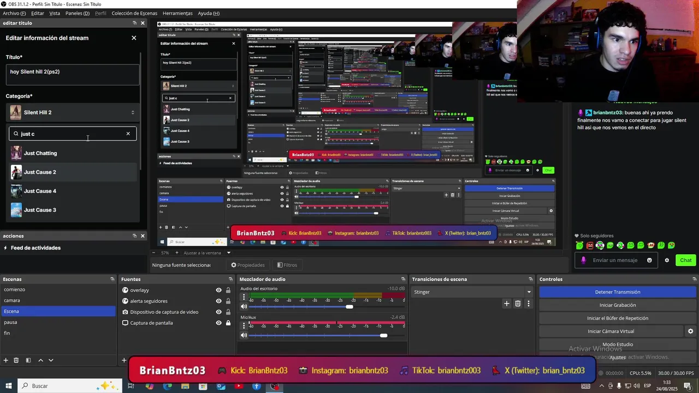Undock the Escenas panel
Screen dimensions: 699x393
tap(112, 279)
